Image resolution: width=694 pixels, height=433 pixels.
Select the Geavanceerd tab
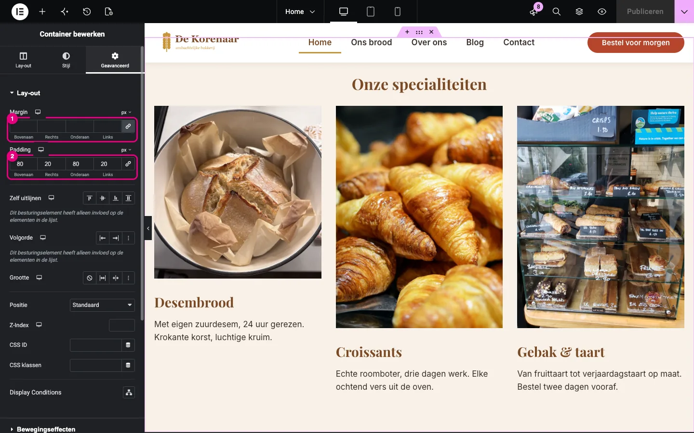[x=115, y=60]
